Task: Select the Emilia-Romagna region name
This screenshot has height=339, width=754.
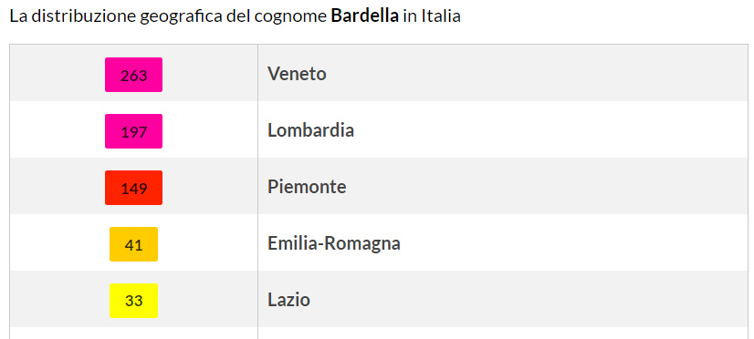Action: [334, 243]
